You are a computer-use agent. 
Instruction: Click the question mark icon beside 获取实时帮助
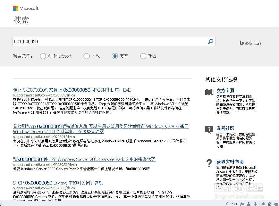coord(209,163)
